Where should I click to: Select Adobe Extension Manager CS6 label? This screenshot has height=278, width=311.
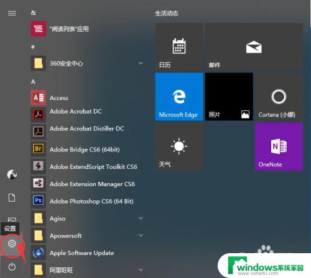(92, 184)
